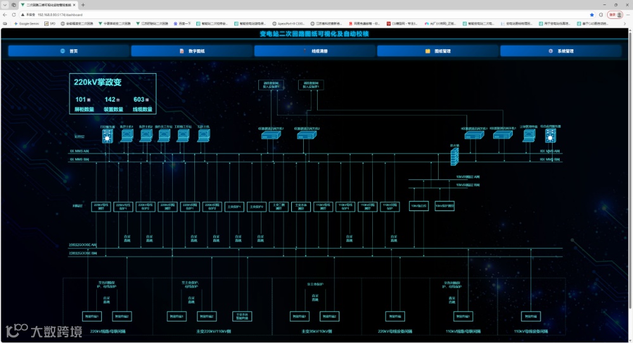The height and width of the screenshot is (343, 633).
Task: Select the 220kV母线保护1 device box
Action: click(x=123, y=207)
